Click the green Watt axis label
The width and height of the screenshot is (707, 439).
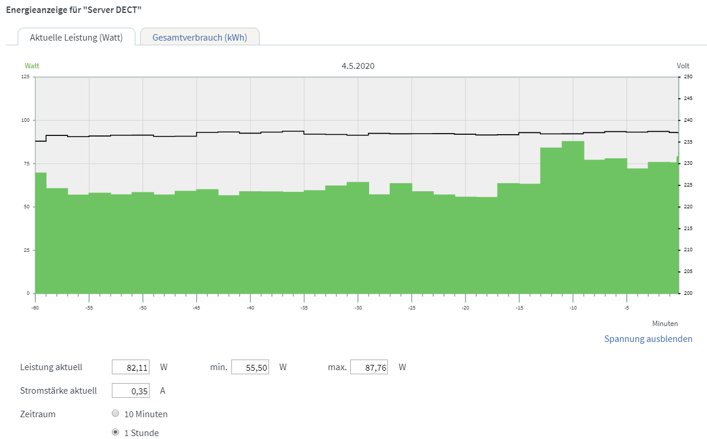[32, 66]
